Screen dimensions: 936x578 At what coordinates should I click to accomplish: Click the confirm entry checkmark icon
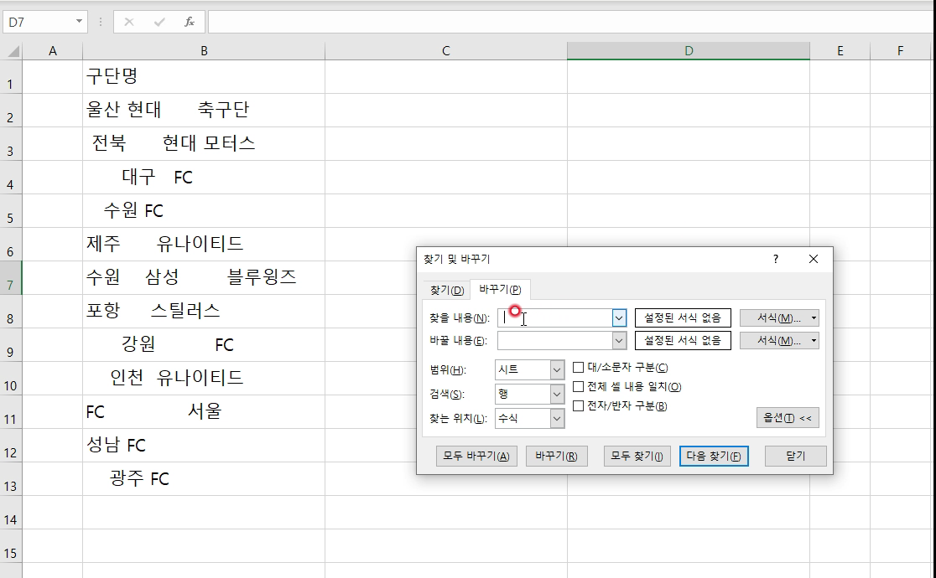(159, 22)
